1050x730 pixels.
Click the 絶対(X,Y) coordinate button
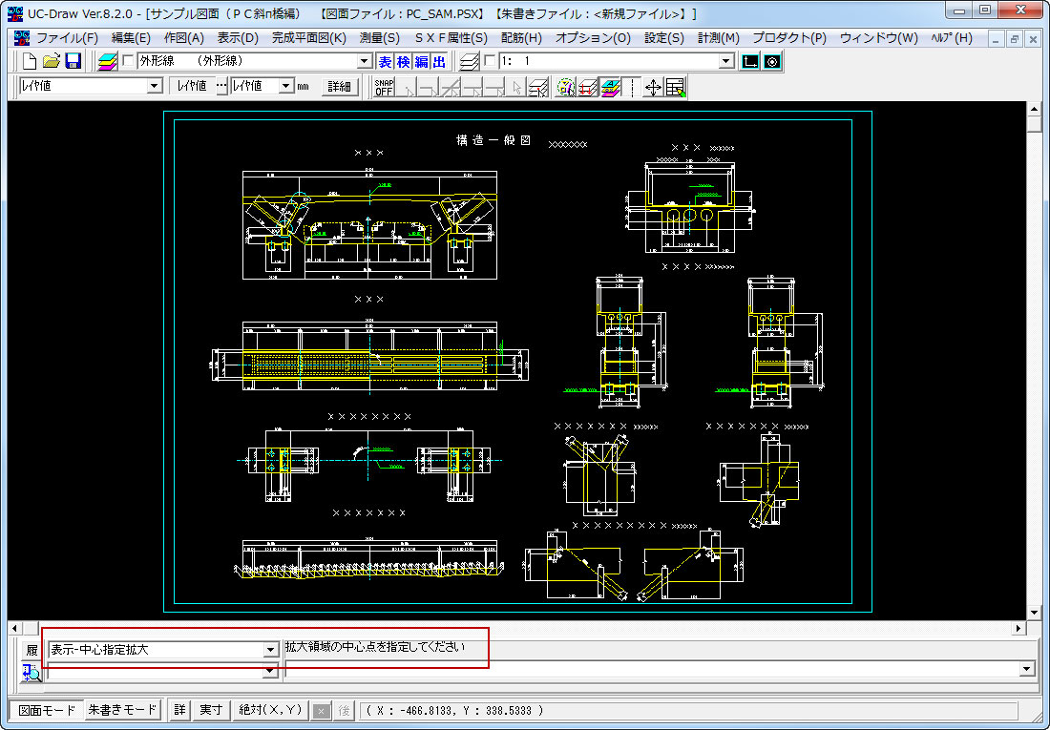point(270,710)
